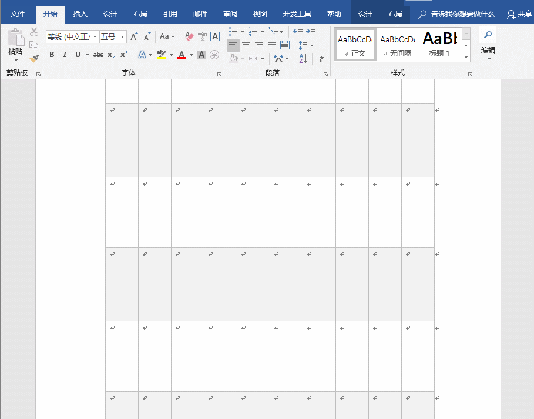Click the 共享 share button
The image size is (534, 419).
click(x=519, y=14)
